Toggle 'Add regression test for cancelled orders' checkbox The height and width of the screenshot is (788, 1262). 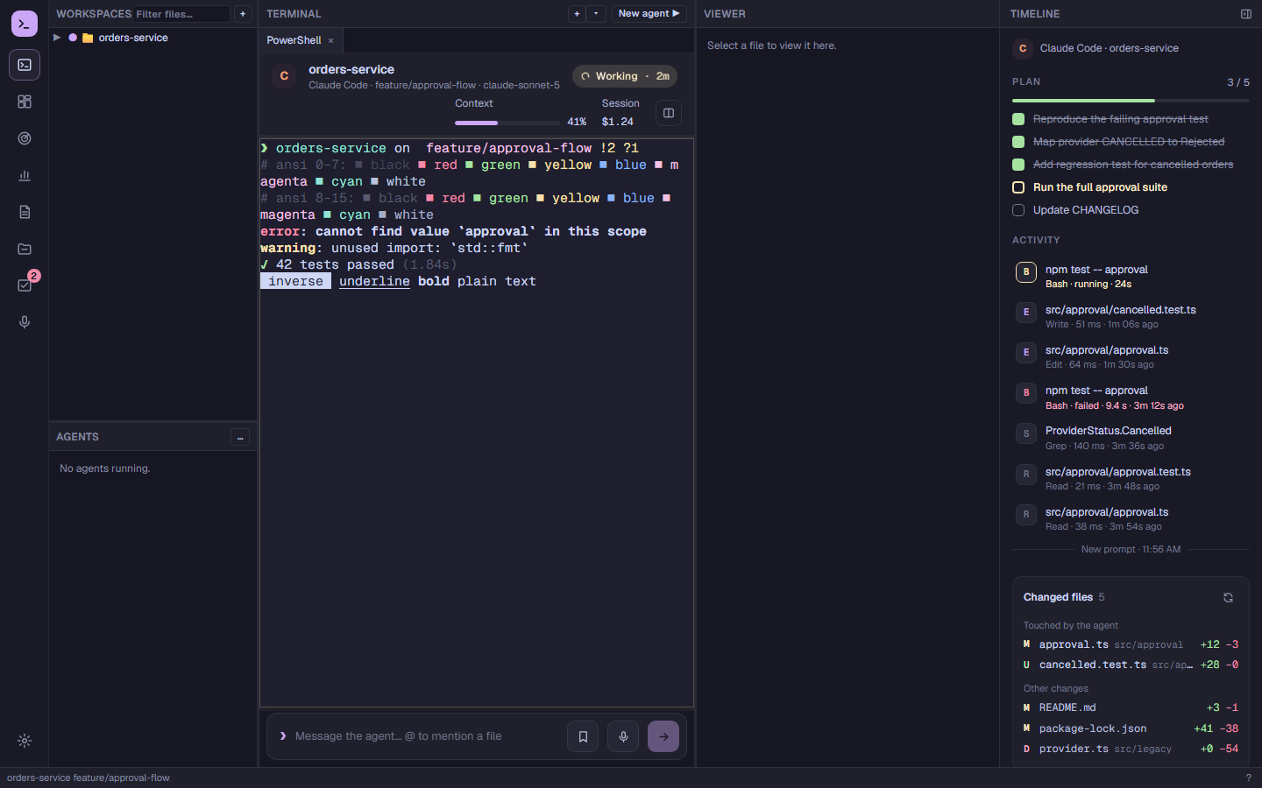pos(1018,165)
